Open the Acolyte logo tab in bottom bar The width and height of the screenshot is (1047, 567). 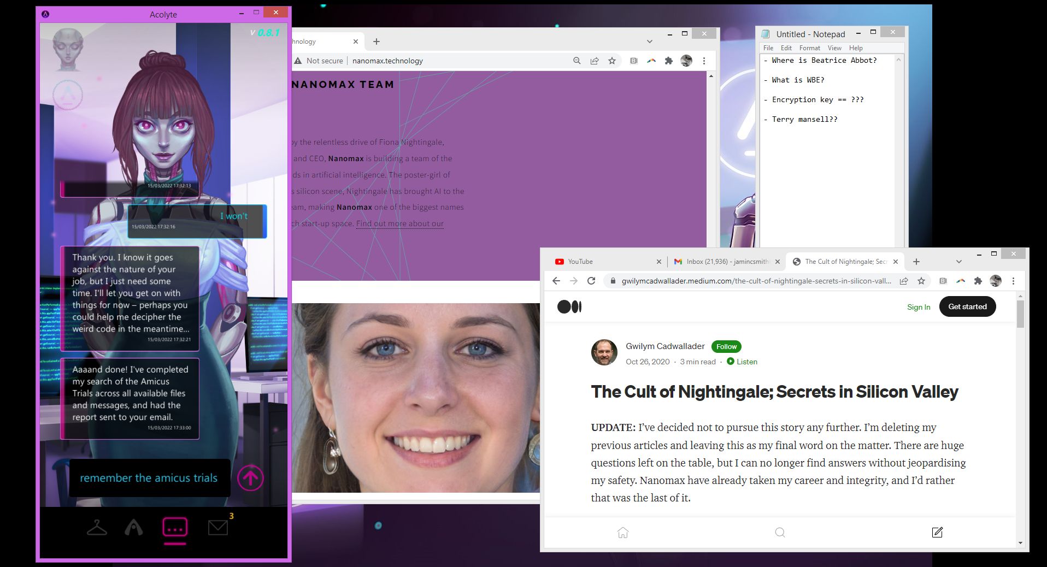point(134,527)
